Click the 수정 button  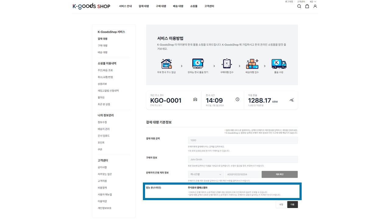coord(281,204)
